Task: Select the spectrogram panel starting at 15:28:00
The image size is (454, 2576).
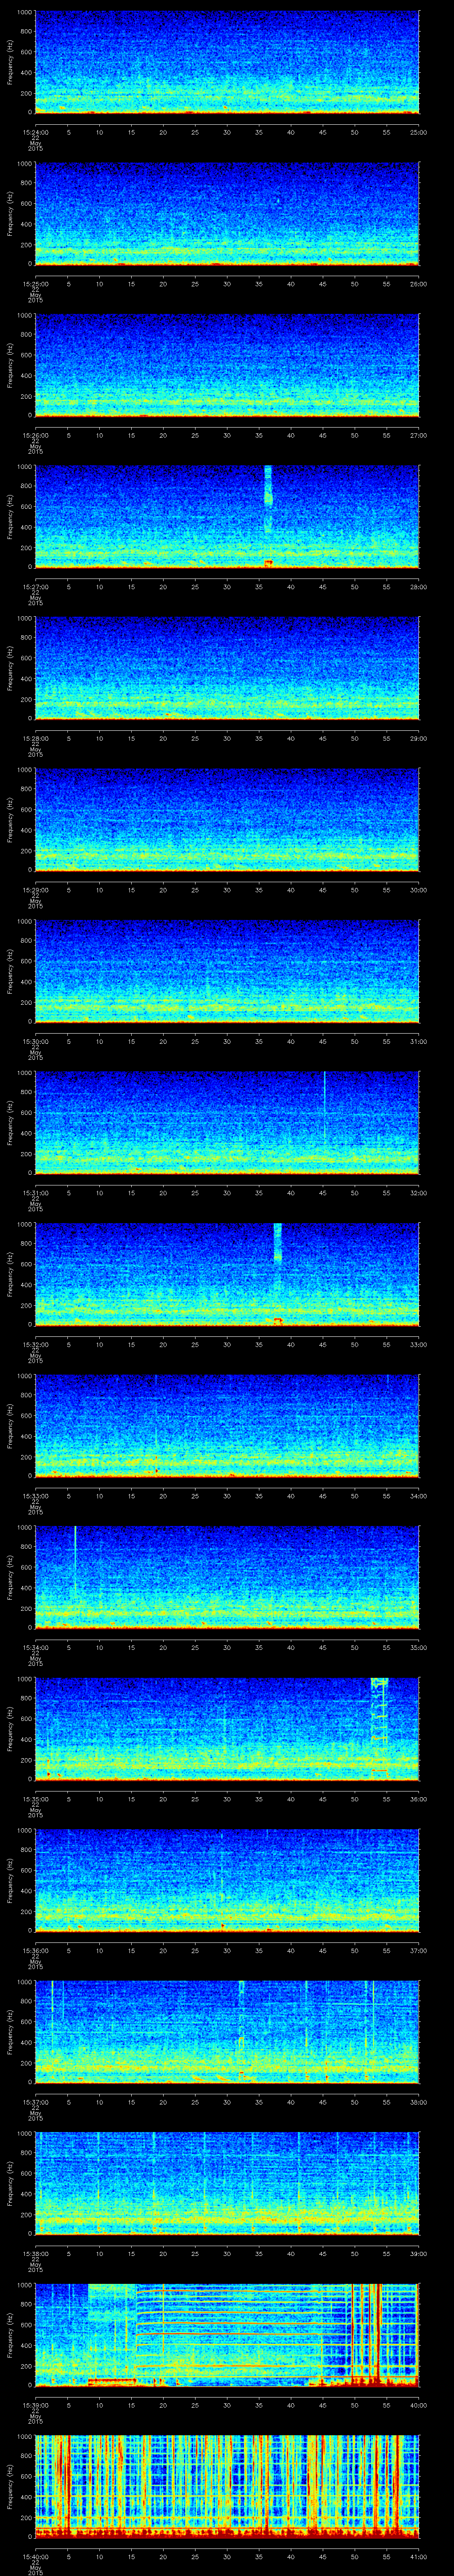Action: (x=227, y=668)
